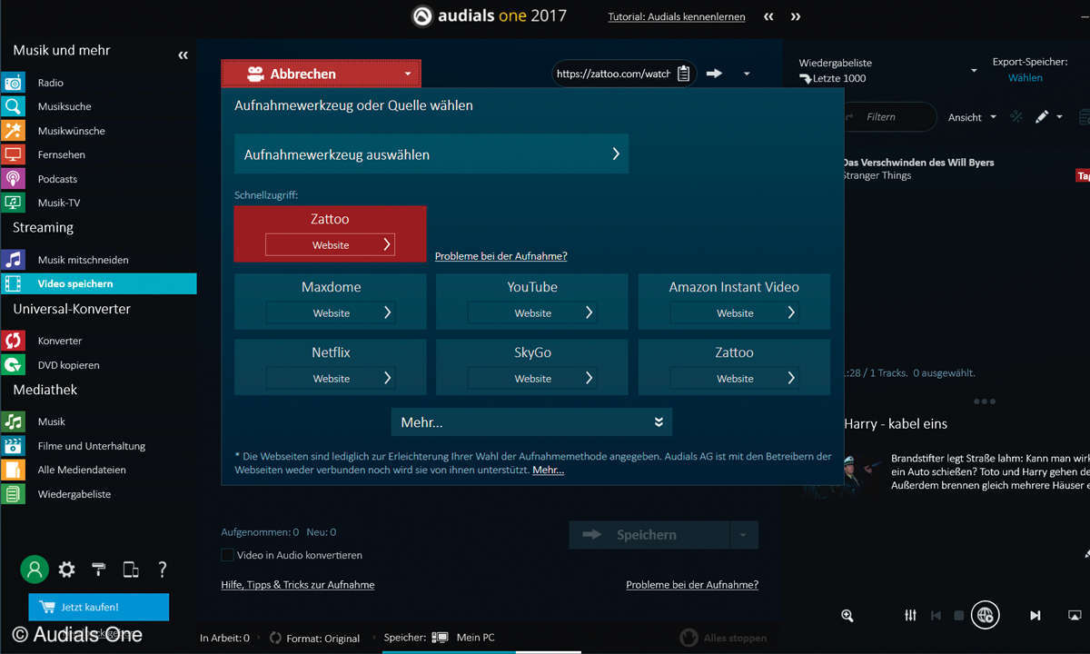Screen dimensions: 1090x654
Task: Open the Wiedergabeliste dropdown arrow
Action: tap(974, 71)
